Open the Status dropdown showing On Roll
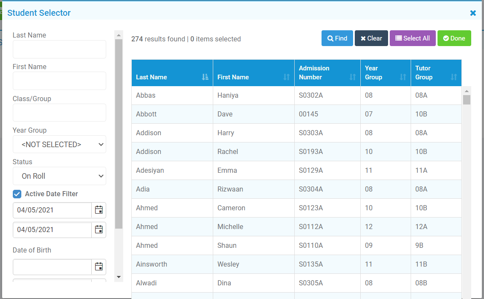The image size is (484, 299). pos(59,176)
